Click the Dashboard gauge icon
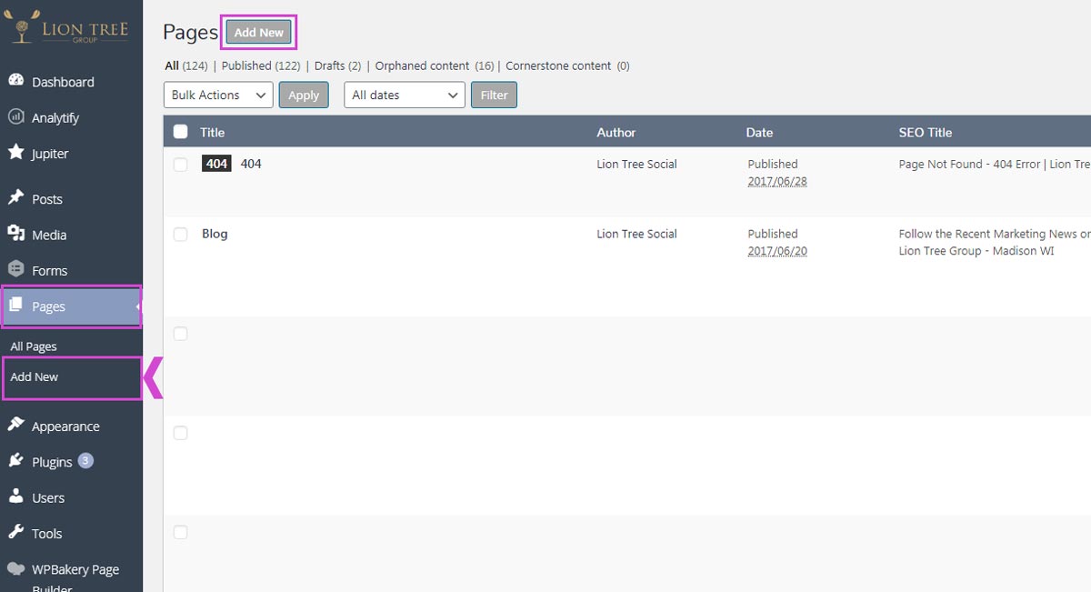 pyautogui.click(x=15, y=81)
